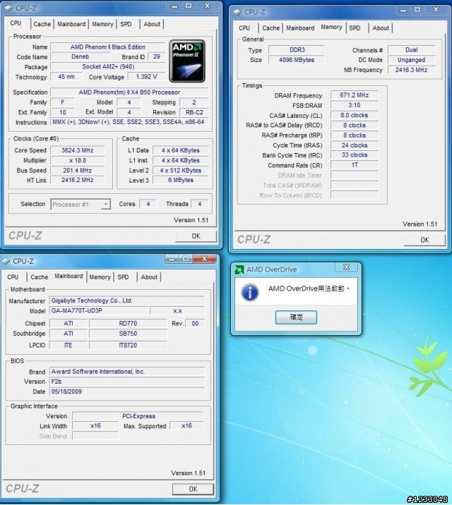Click the AMD OverDrive title bar icon
This screenshot has width=452, height=505.
(x=239, y=269)
